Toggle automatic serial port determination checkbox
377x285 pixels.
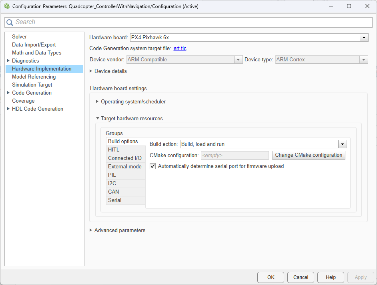152,166
